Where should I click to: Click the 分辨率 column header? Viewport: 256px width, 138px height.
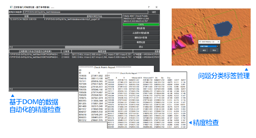(x=66, y=51)
